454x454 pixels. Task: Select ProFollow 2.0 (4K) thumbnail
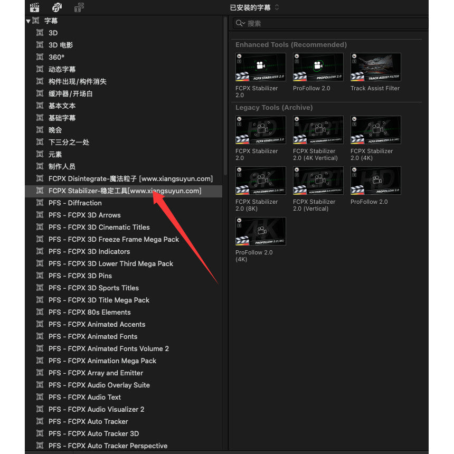click(x=261, y=231)
